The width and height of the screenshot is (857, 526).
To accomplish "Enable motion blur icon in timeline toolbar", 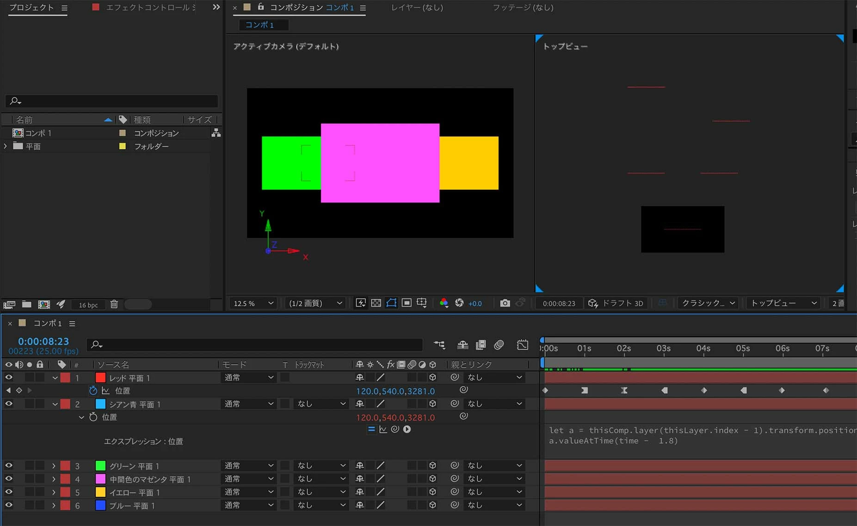I will point(499,345).
